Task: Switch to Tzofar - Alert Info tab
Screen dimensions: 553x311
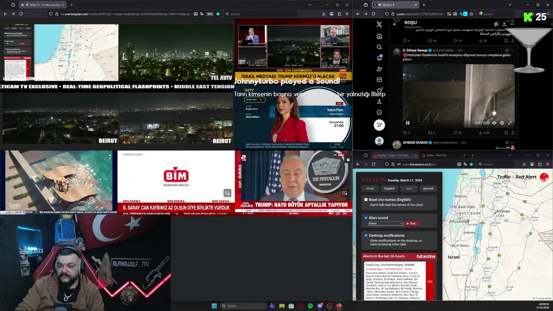Action: pyautogui.click(x=443, y=155)
